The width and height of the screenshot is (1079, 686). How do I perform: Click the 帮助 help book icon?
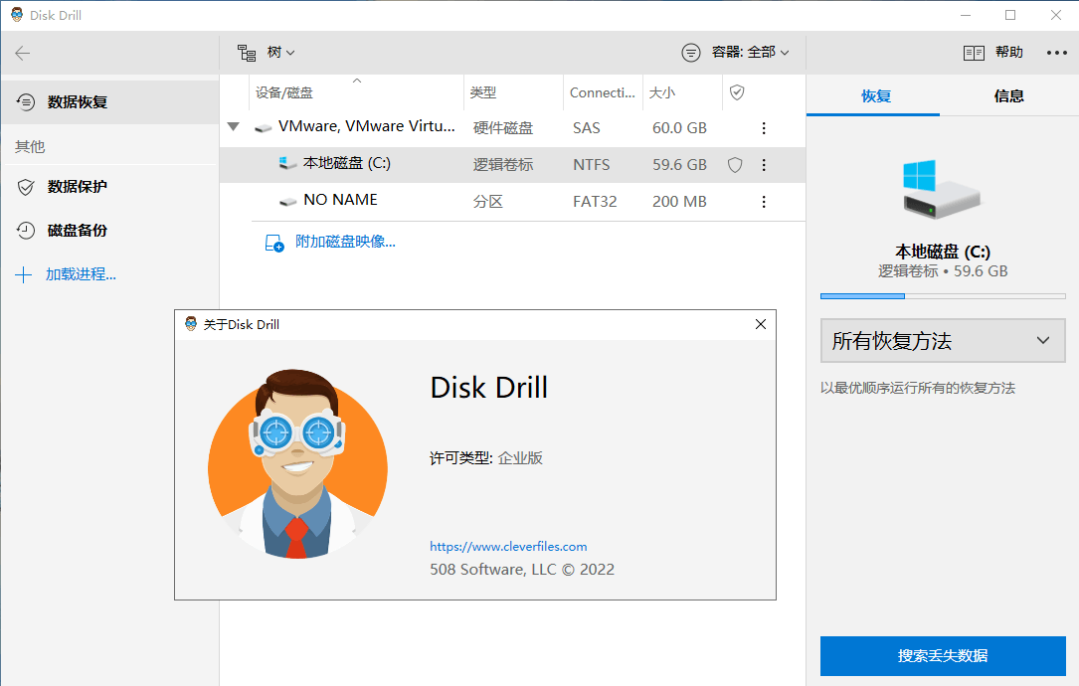click(x=974, y=53)
